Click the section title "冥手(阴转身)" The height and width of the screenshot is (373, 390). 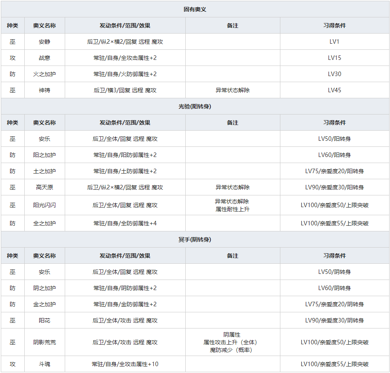point(195,239)
